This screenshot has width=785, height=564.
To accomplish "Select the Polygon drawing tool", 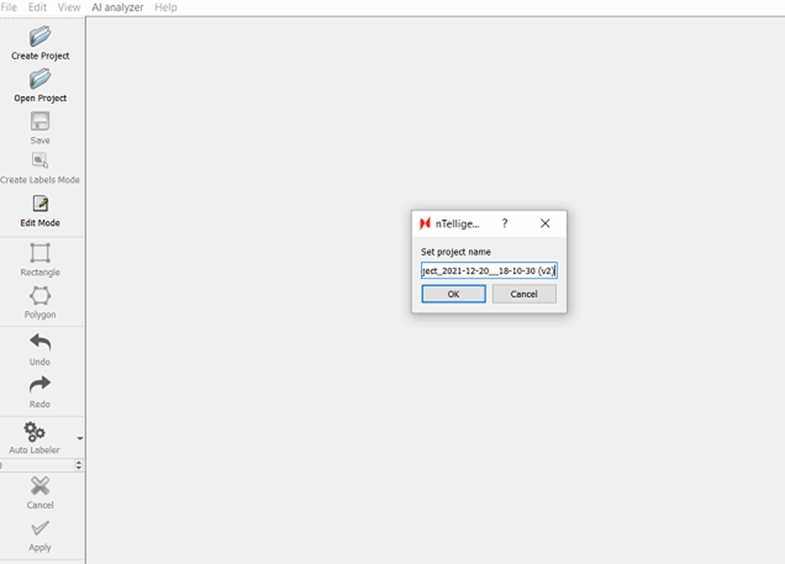I will [x=40, y=296].
